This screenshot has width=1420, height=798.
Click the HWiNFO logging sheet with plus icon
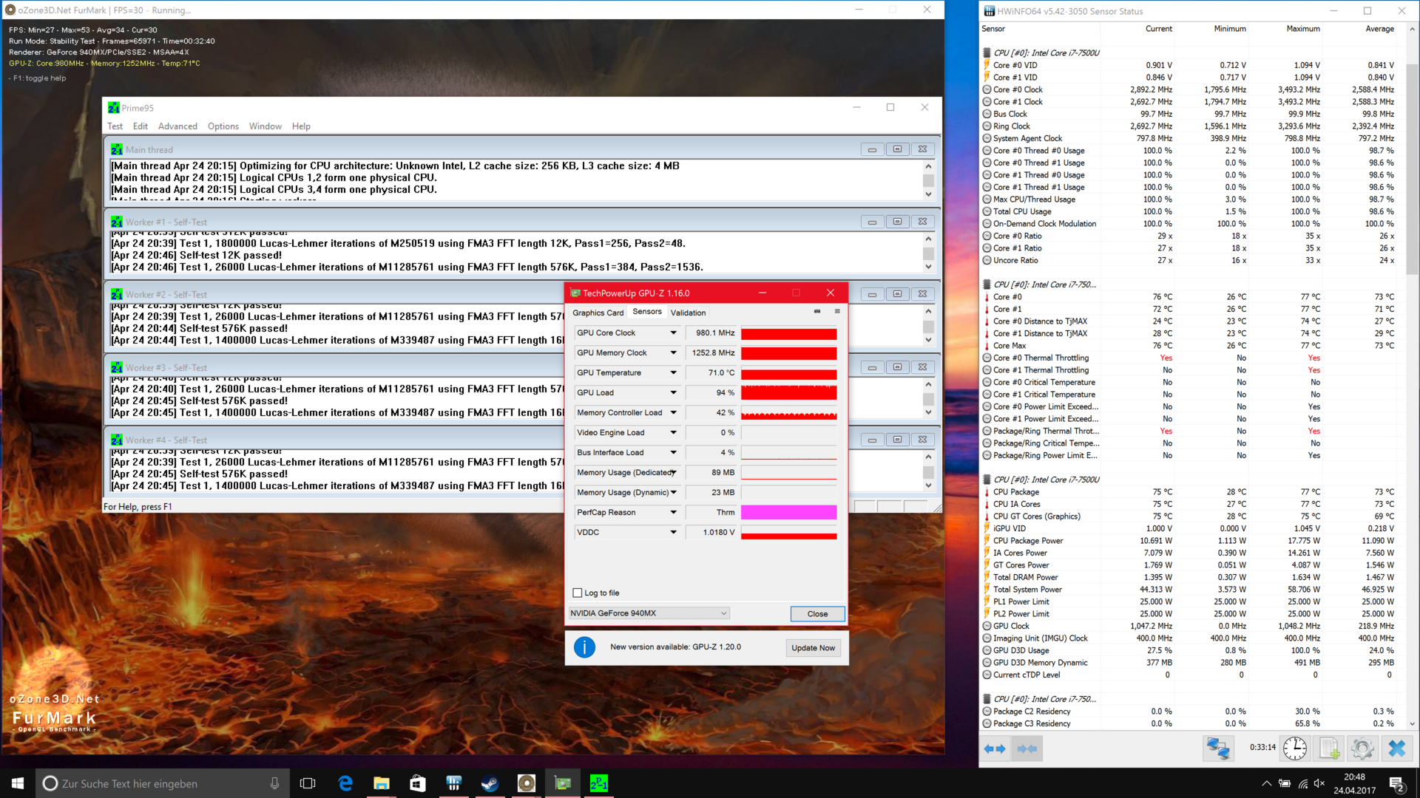click(x=1329, y=748)
